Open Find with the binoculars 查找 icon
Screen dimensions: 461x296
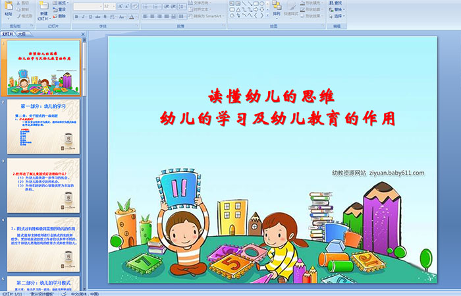coord(331,3)
